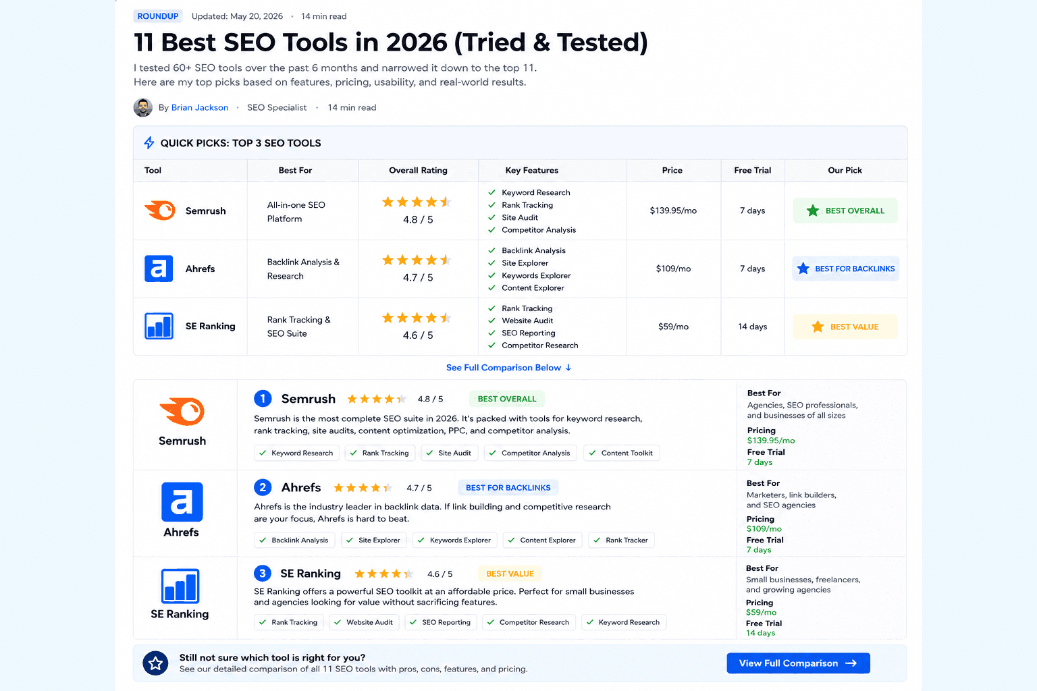The height and width of the screenshot is (691, 1037).
Task: Click Ahrefs star rating in table
Action: point(417,260)
